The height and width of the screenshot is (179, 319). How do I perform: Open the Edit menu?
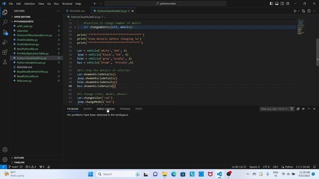(x=18, y=3)
